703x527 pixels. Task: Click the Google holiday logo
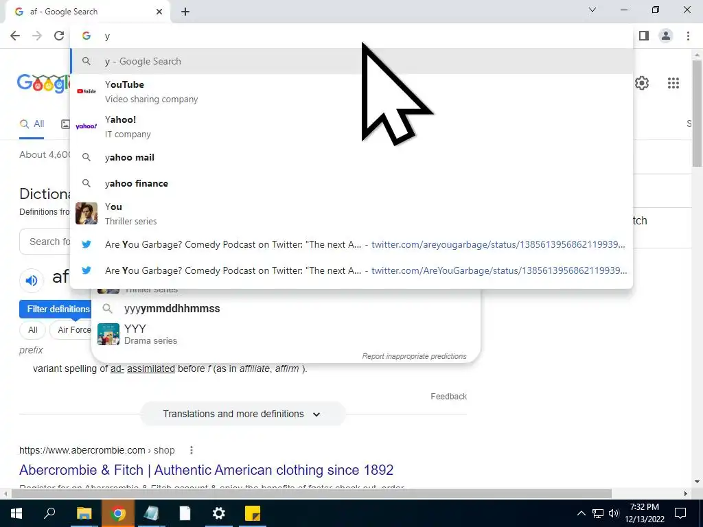coord(44,83)
